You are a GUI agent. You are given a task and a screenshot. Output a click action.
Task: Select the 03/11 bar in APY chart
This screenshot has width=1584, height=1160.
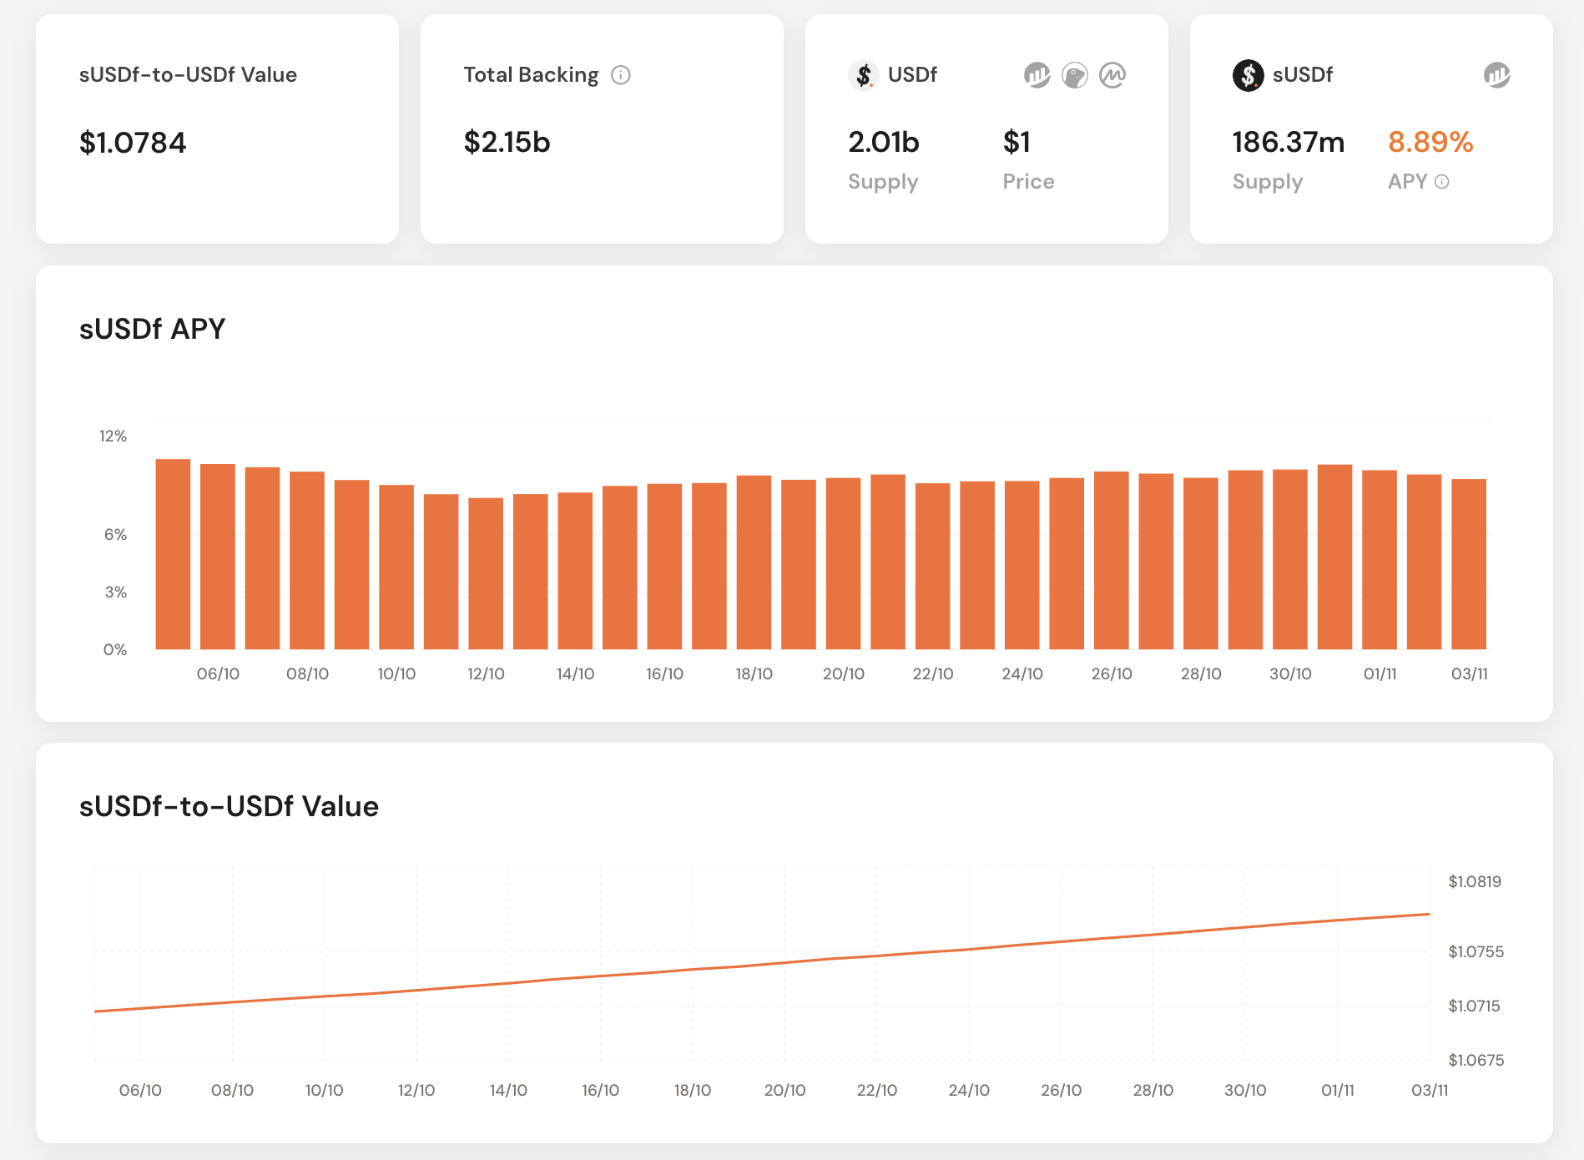click(1468, 564)
